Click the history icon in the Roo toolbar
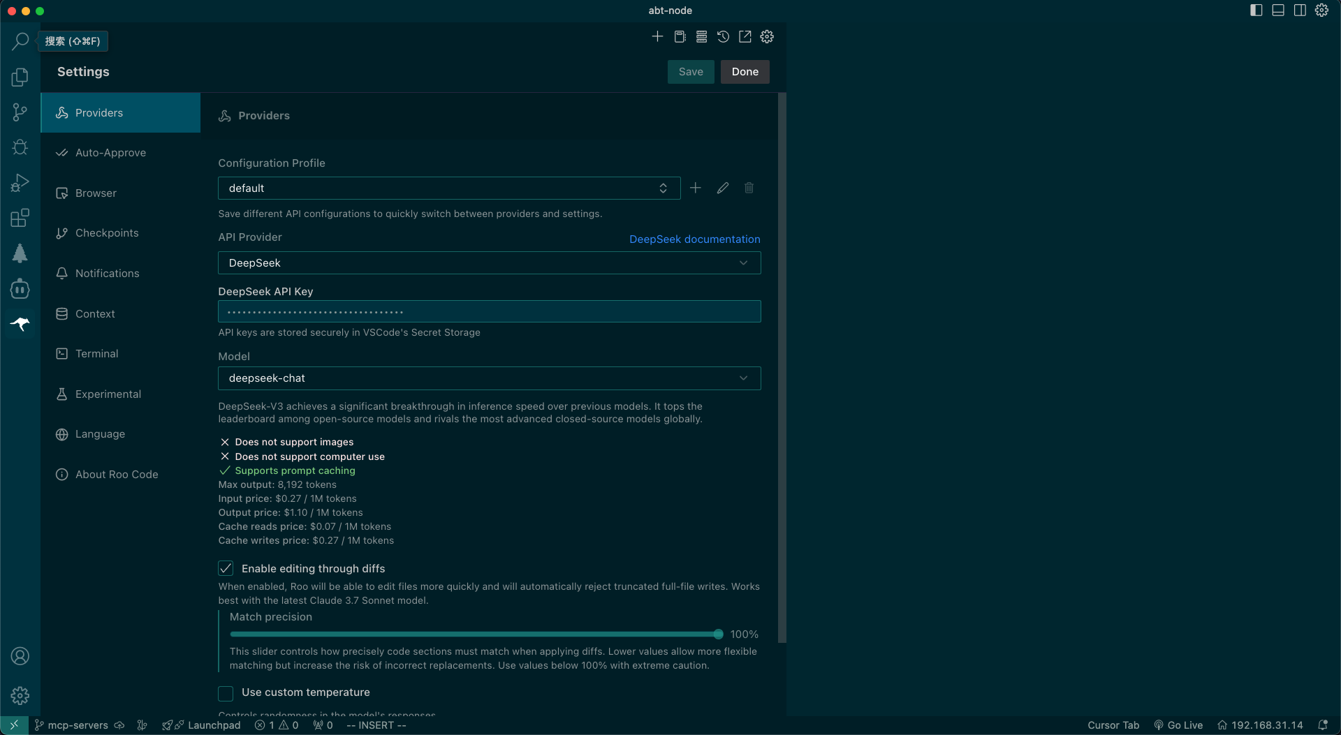Viewport: 1341px width, 735px height. click(x=723, y=37)
